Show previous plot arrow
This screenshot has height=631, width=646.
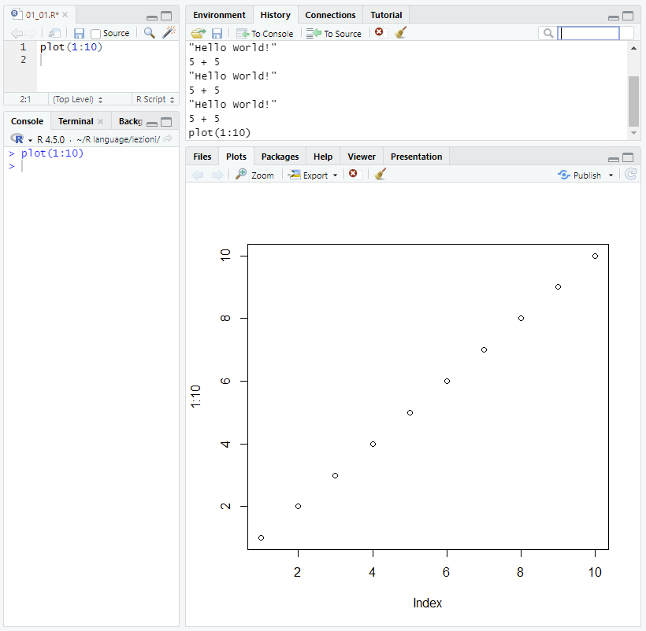(x=199, y=175)
